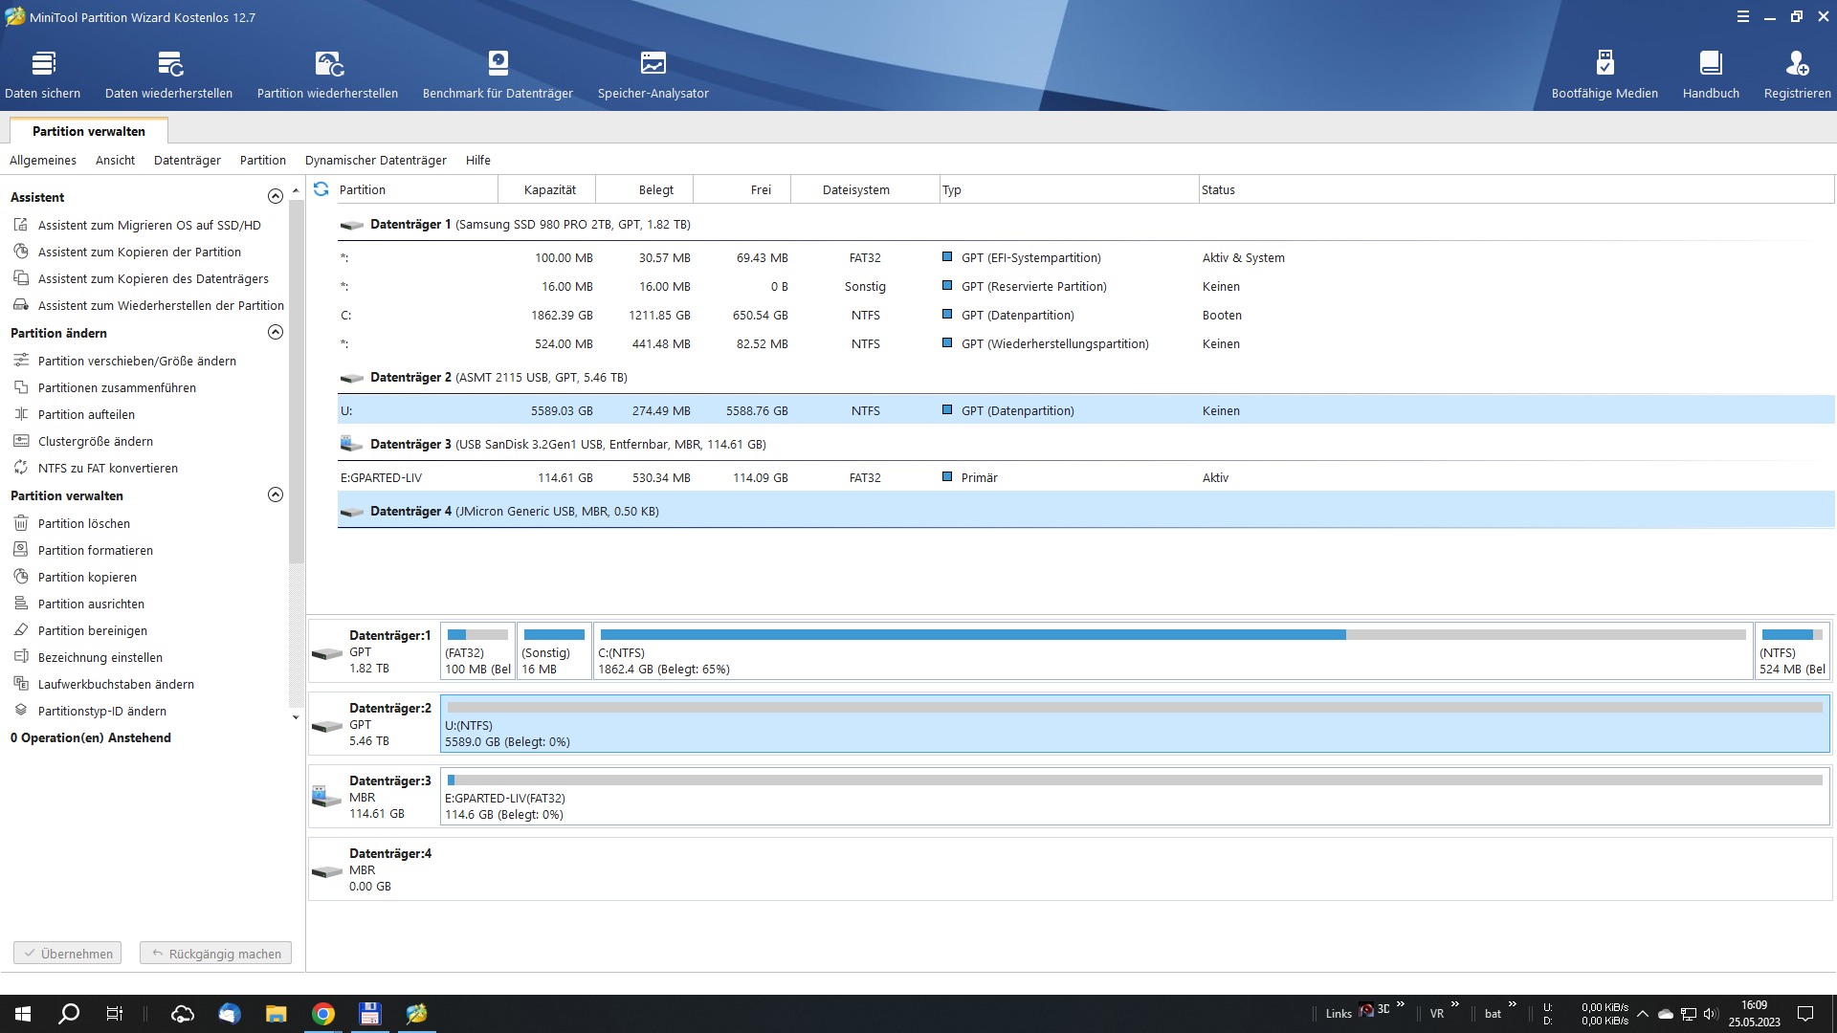Screen dimensions: 1837x1033
Task: Open the Dynamischer Datenträger menu
Action: [375, 160]
